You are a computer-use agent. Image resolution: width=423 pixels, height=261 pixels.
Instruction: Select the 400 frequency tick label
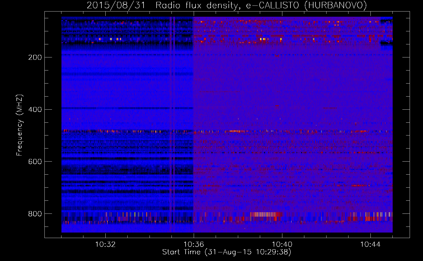pos(35,110)
